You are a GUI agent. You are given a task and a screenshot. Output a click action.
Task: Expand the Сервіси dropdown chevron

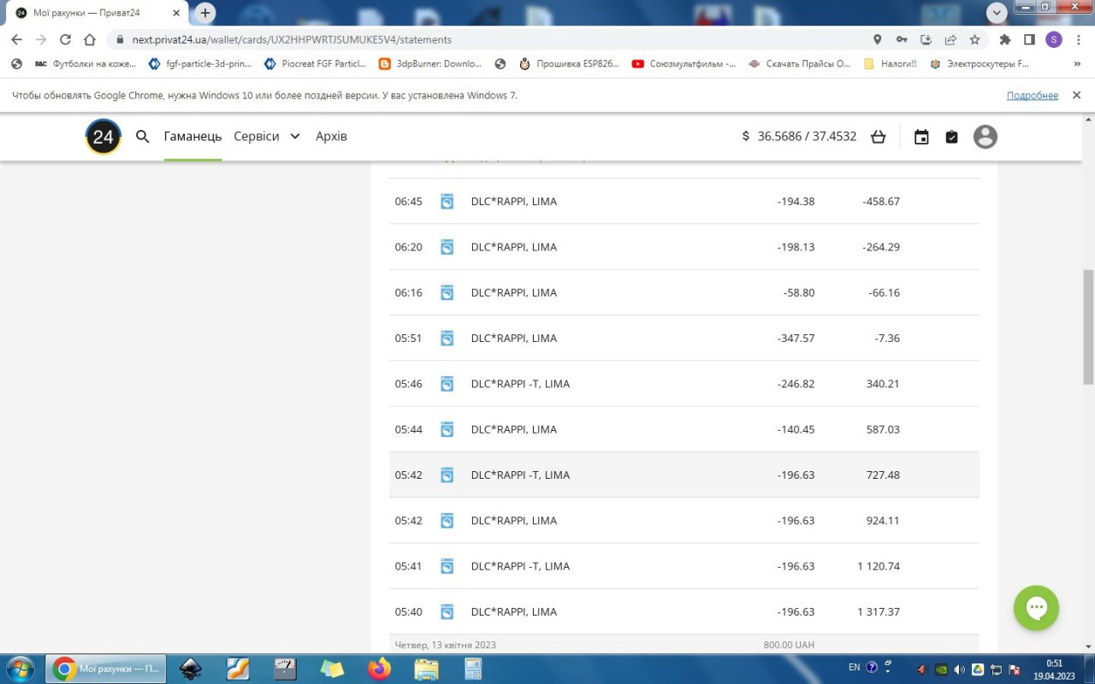294,137
